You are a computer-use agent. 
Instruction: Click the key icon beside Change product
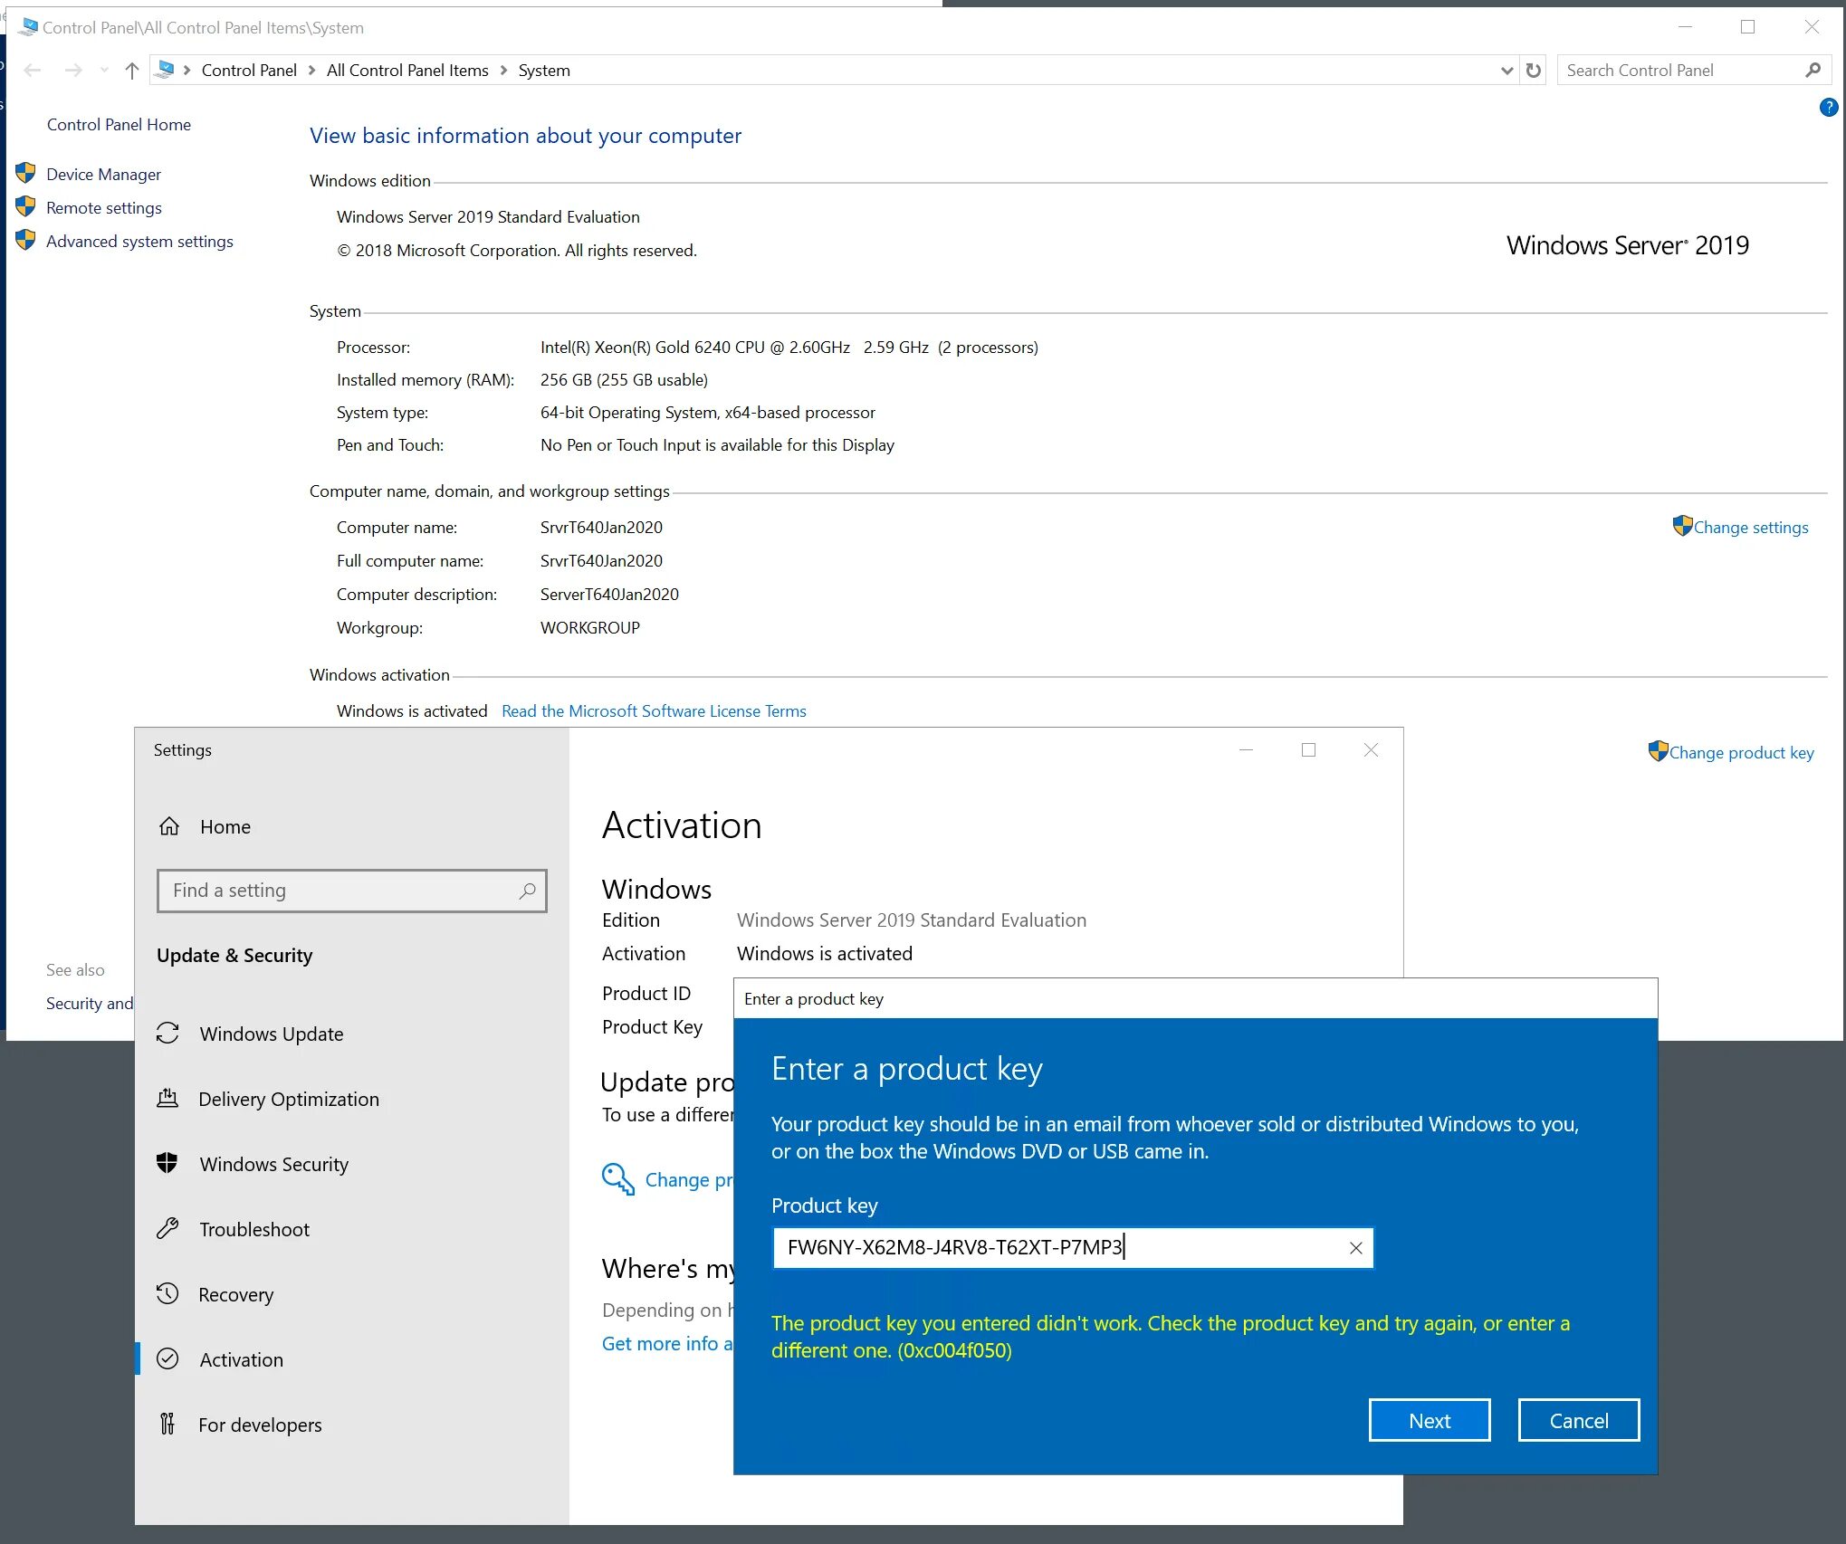point(618,1179)
